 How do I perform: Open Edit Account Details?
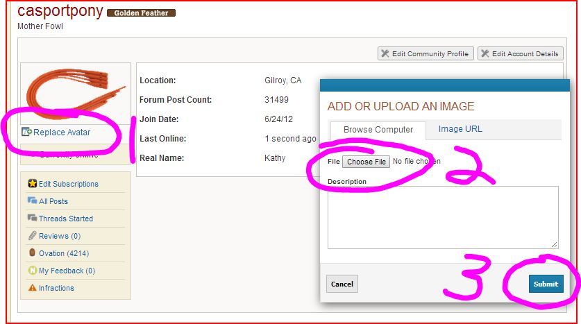point(520,53)
